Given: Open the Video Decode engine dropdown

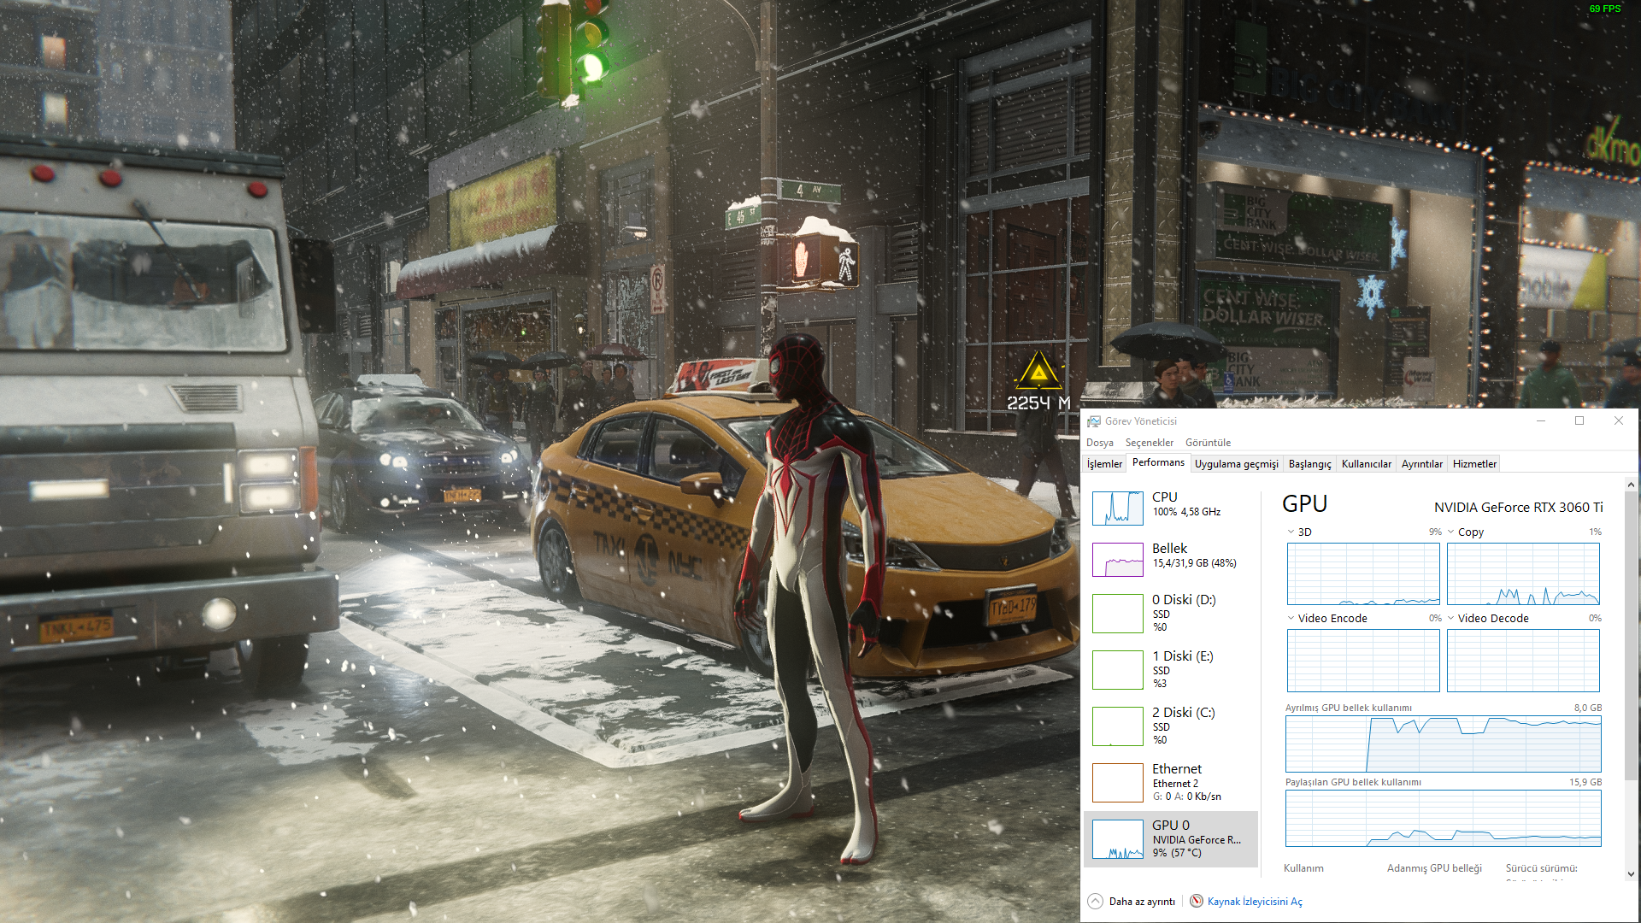Looking at the screenshot, I should point(1450,618).
